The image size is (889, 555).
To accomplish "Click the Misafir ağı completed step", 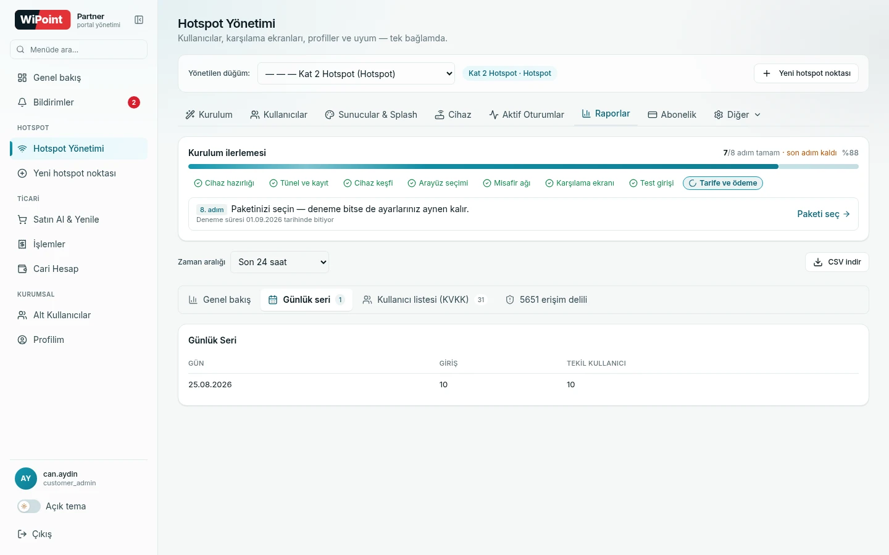I will (507, 183).
